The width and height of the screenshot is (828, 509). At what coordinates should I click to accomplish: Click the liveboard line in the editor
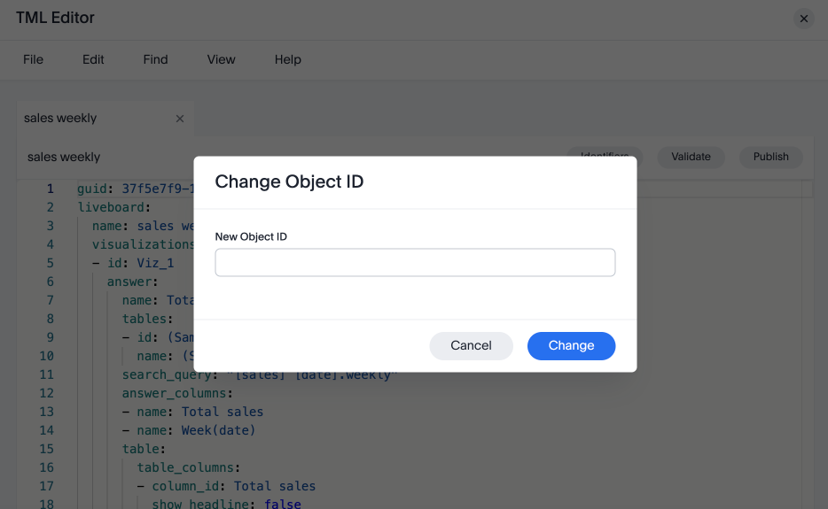114,207
